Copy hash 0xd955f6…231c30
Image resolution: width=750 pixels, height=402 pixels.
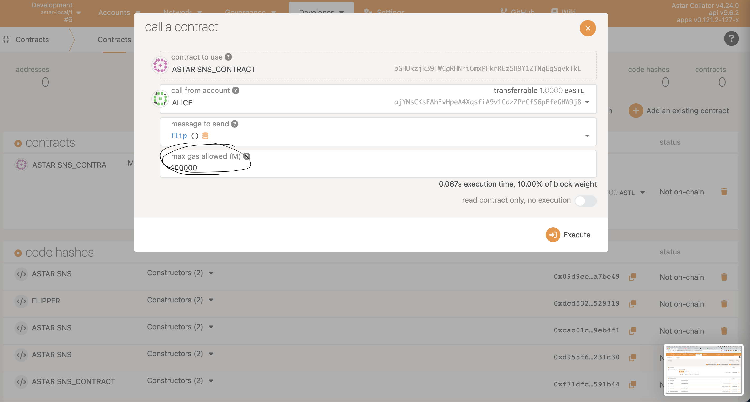click(x=632, y=357)
